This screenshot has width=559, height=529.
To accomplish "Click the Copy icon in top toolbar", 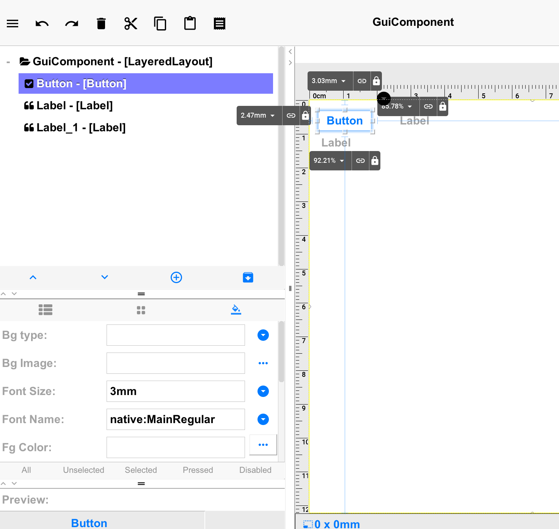I will pyautogui.click(x=160, y=23).
